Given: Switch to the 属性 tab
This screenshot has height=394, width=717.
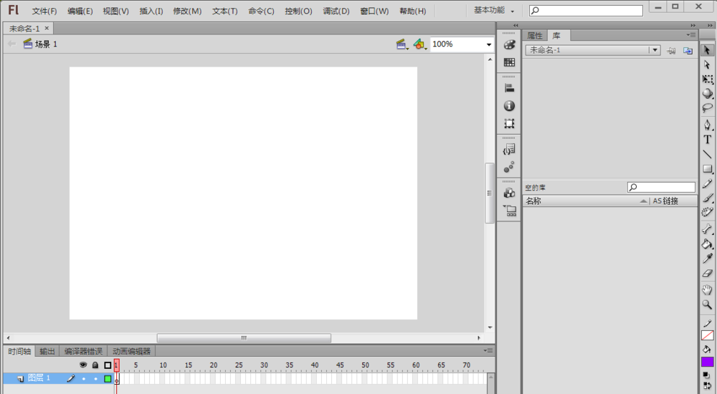Looking at the screenshot, I should [x=535, y=35].
